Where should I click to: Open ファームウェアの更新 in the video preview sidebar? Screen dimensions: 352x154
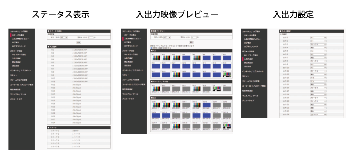coord(131,80)
